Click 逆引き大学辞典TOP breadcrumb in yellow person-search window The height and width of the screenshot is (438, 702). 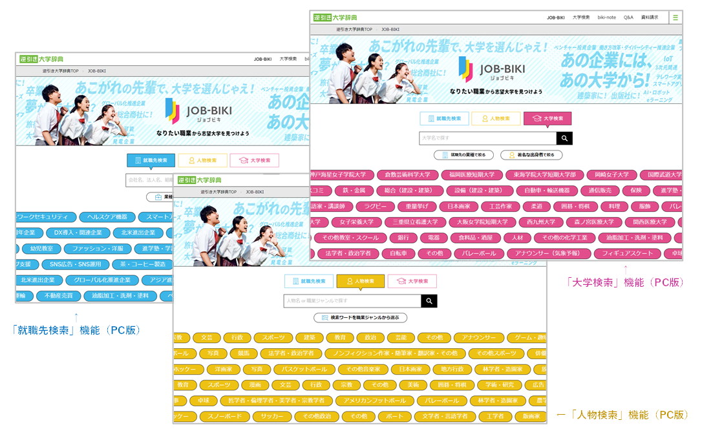218,192
